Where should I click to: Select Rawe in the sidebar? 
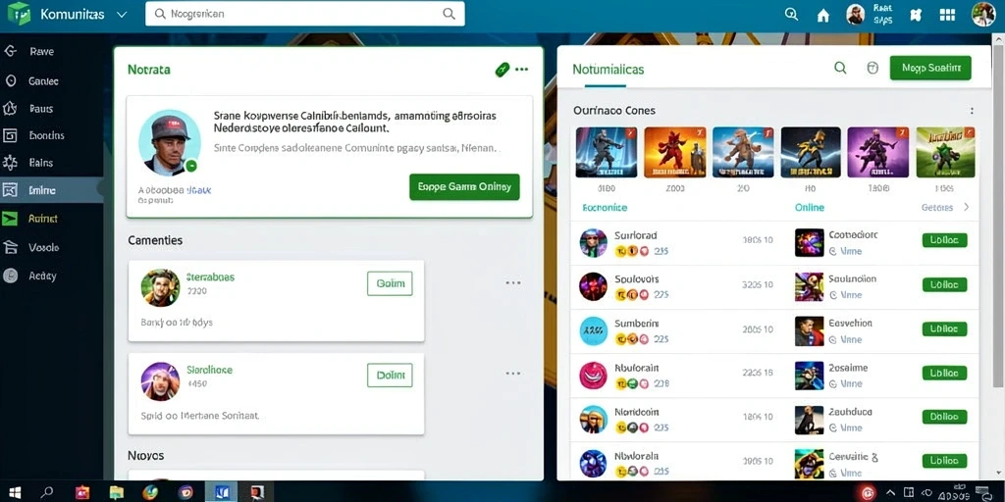tap(51, 51)
